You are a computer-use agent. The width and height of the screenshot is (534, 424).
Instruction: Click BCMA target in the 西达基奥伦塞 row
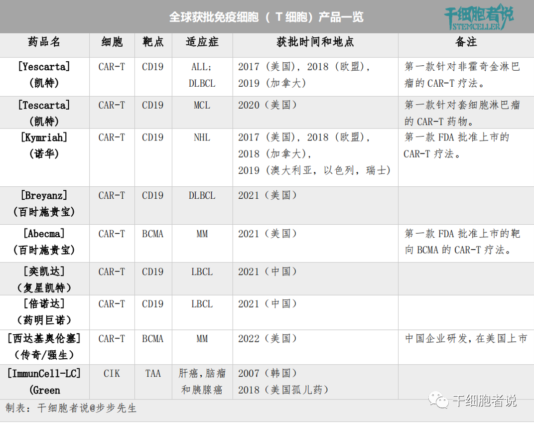click(153, 339)
